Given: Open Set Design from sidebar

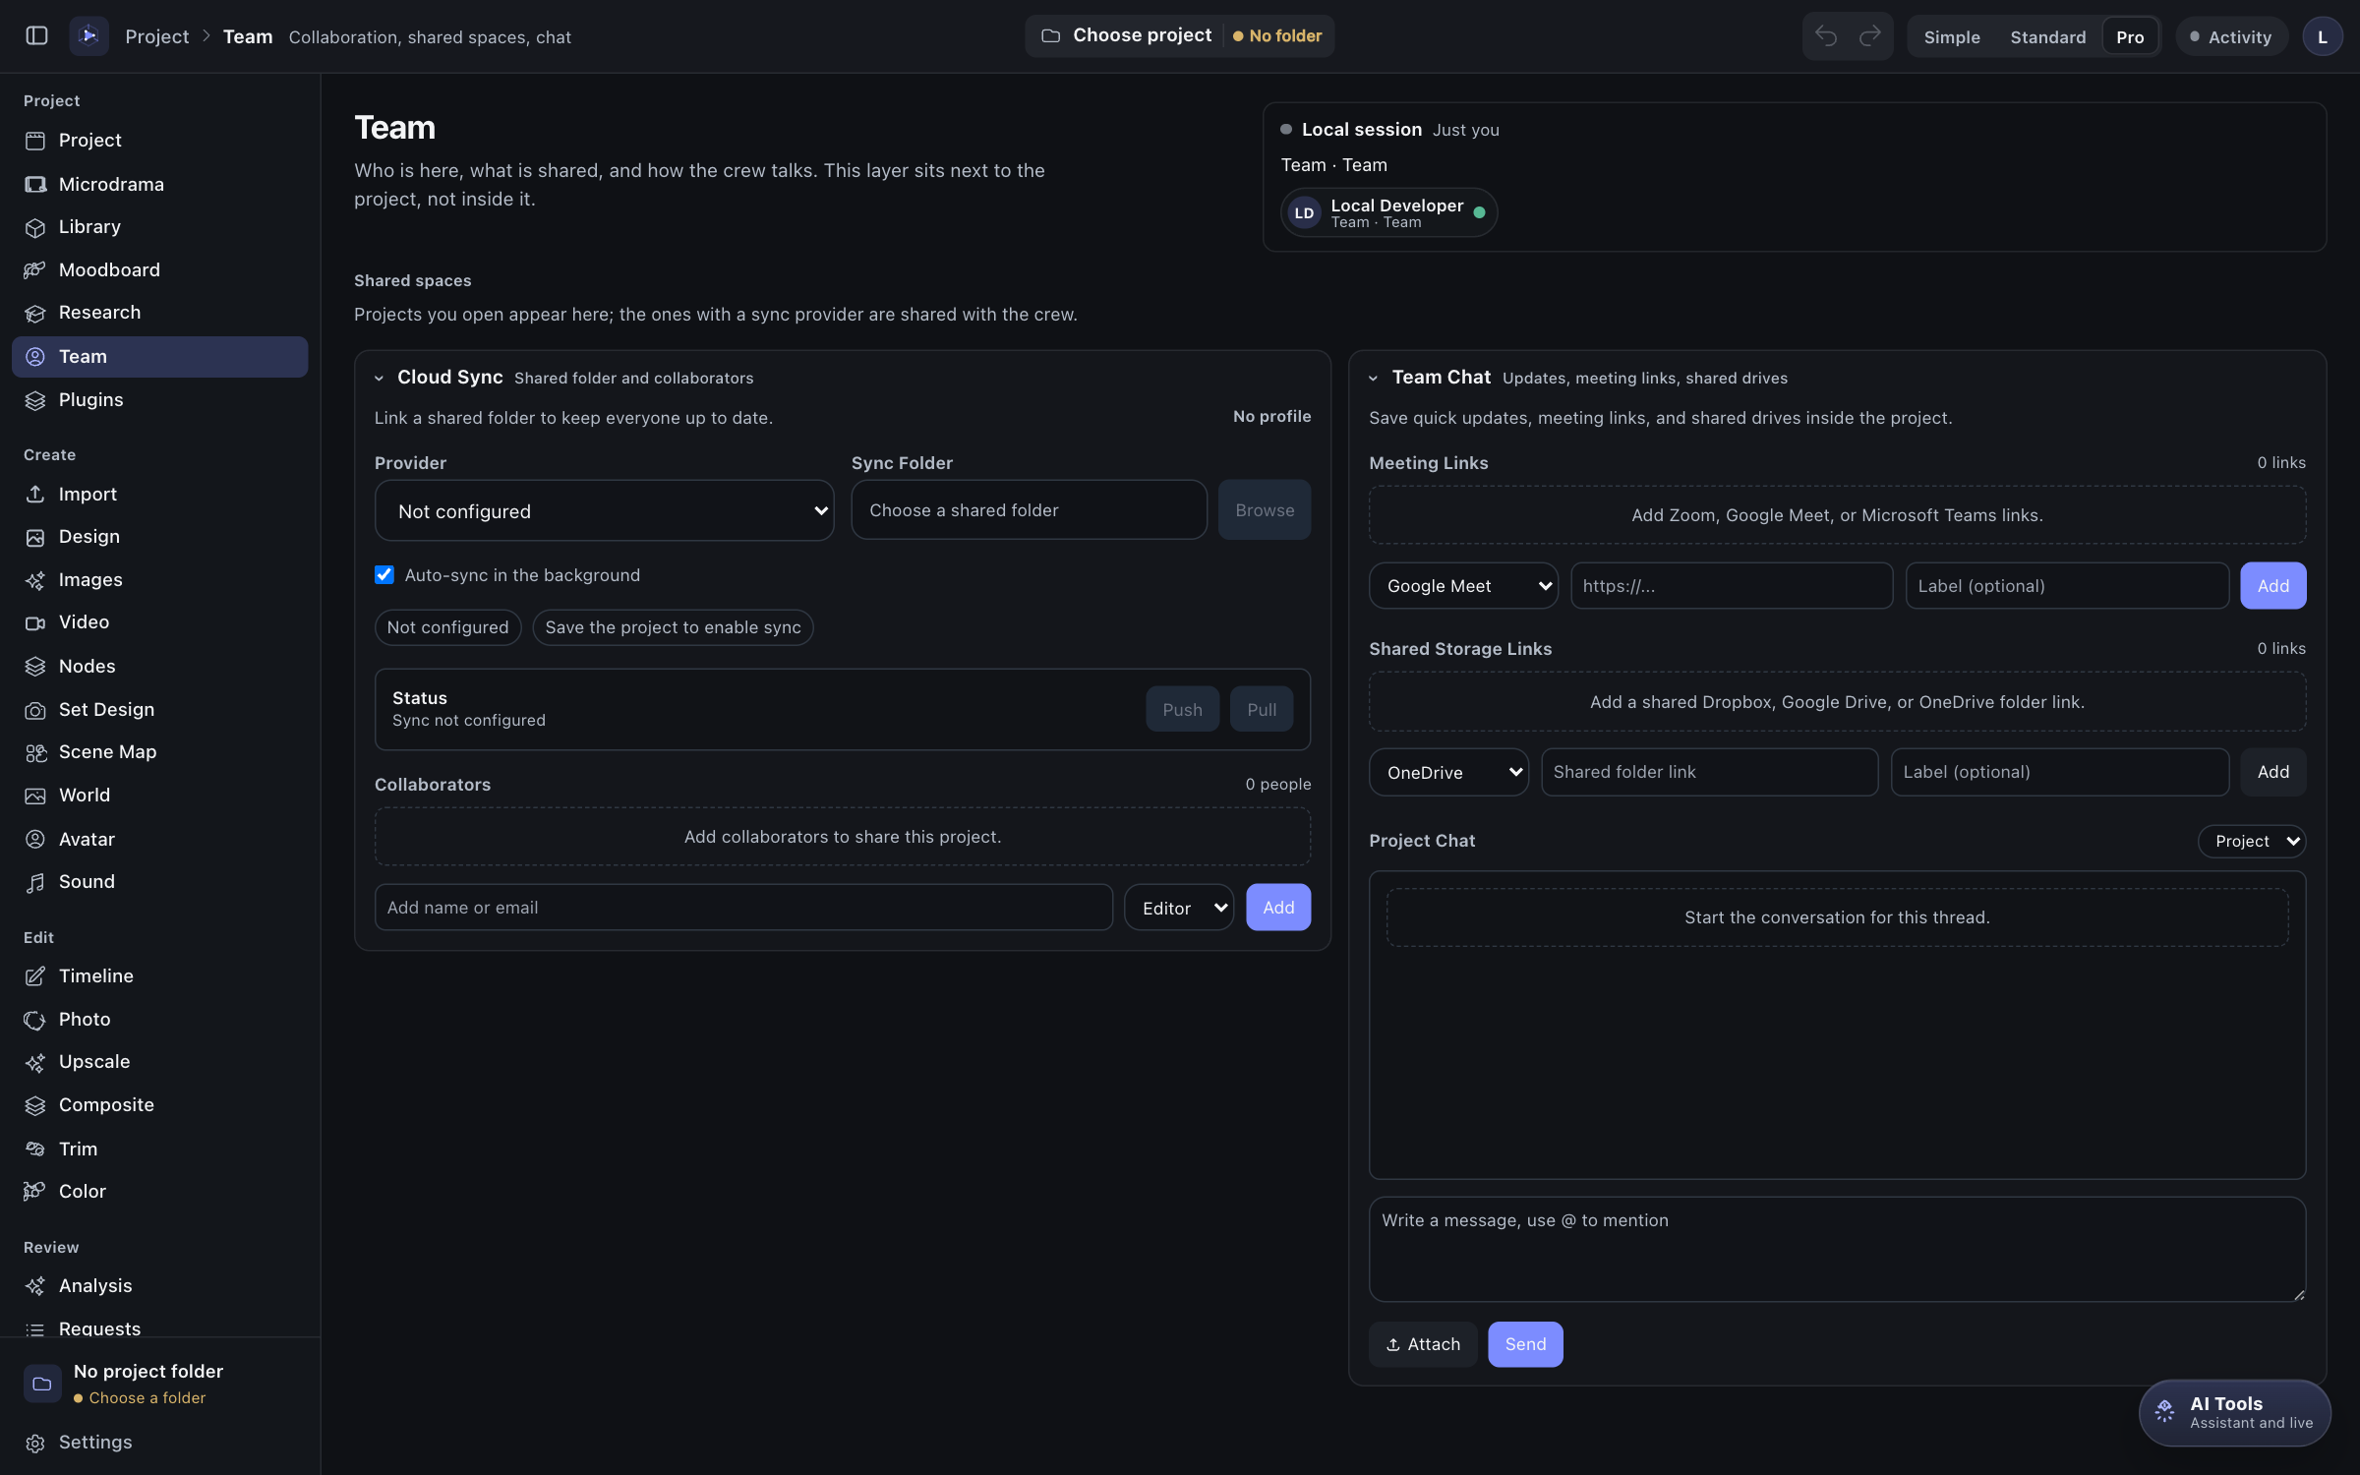Looking at the screenshot, I should pyautogui.click(x=159, y=709).
